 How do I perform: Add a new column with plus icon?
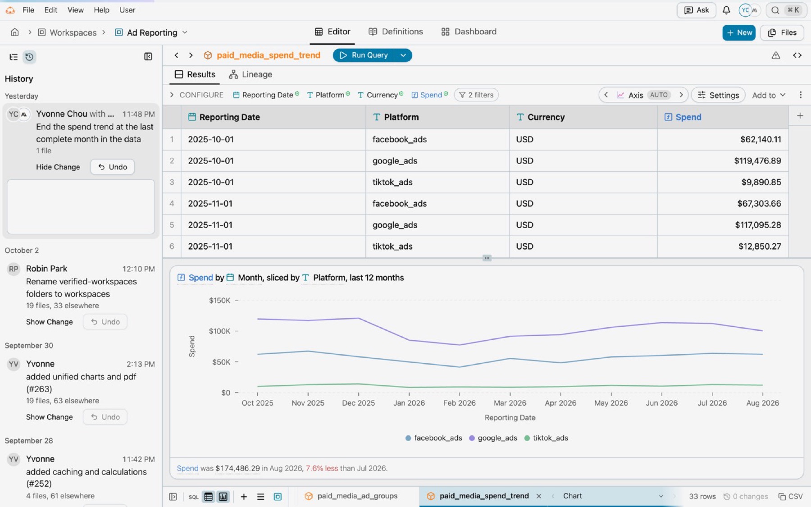point(800,116)
